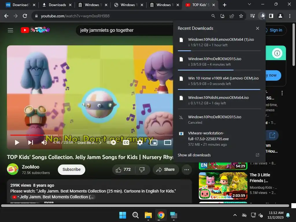Image resolution: width=296 pixels, height=222 pixels.
Task: Open the media controls toolbar icon
Action: pos(252,16)
